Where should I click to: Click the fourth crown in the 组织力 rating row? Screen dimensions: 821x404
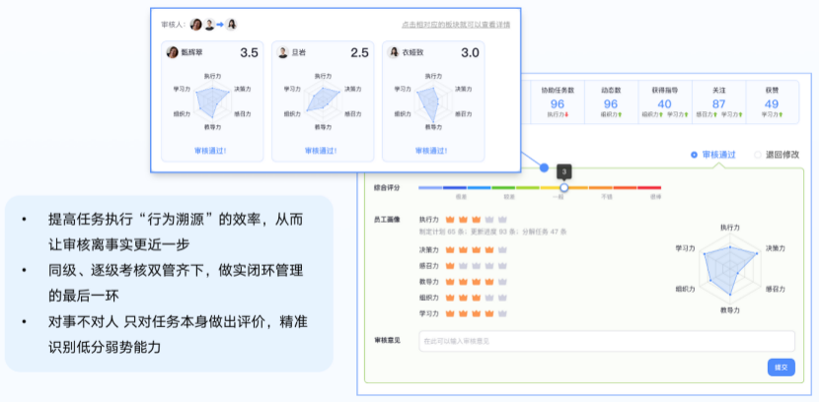click(x=489, y=297)
